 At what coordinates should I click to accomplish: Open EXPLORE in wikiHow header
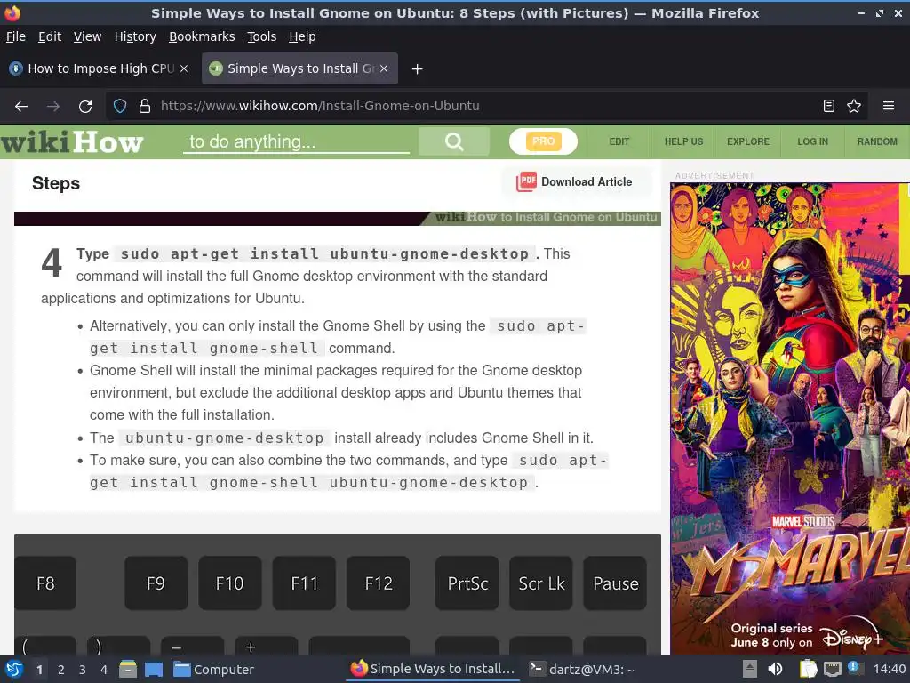pyautogui.click(x=748, y=141)
